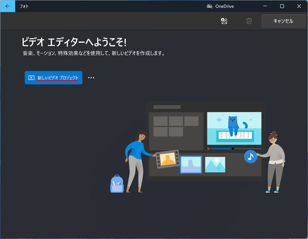This screenshot has width=308, height=239.
Task: Start 新しいビデオ プロジェクト
Action: point(53,78)
